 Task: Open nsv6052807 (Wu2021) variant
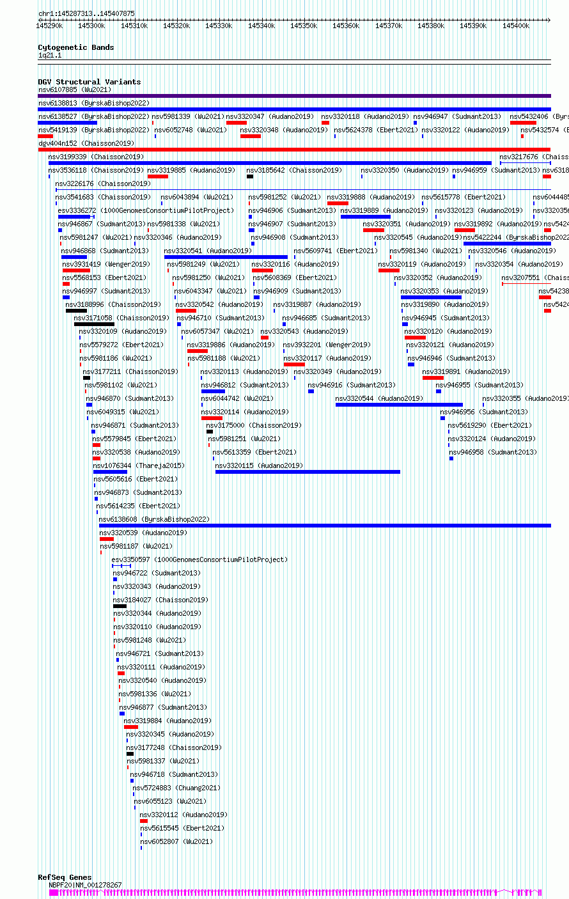176,841
